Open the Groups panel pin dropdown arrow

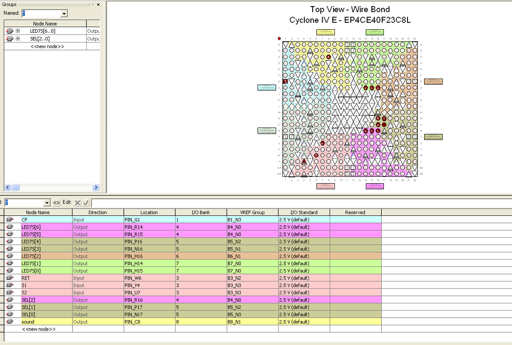(x=93, y=4)
